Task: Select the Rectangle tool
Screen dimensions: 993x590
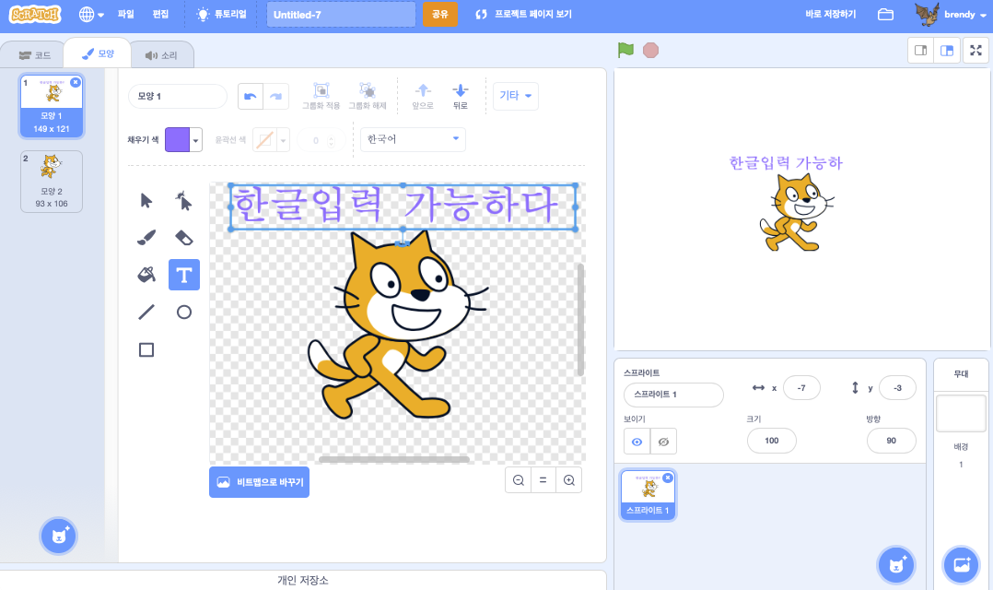Action: (146, 349)
